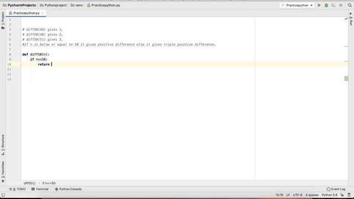Open the 6: TODO tool window
Viewport: 354px width, 199px height.
(17, 189)
